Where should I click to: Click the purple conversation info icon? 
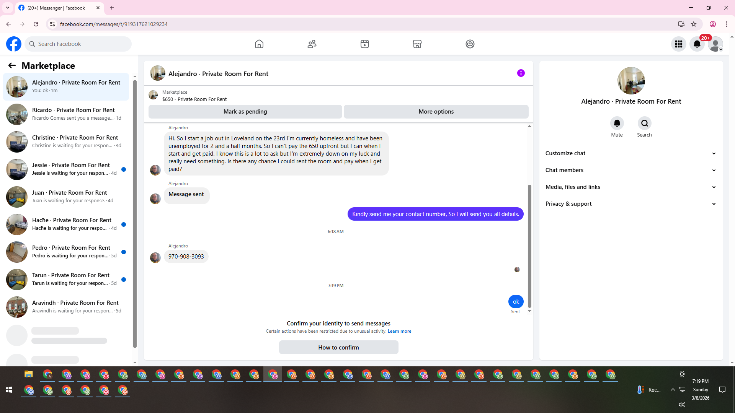[x=521, y=73]
